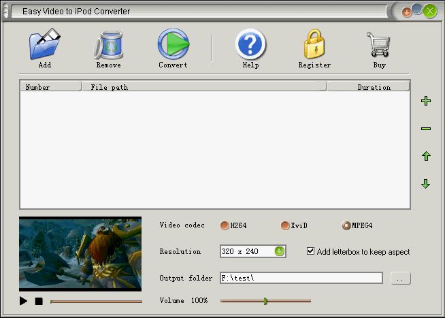The width and height of the screenshot is (445, 318).
Task: Open the Resolution dropdown arrow
Action: click(x=279, y=251)
